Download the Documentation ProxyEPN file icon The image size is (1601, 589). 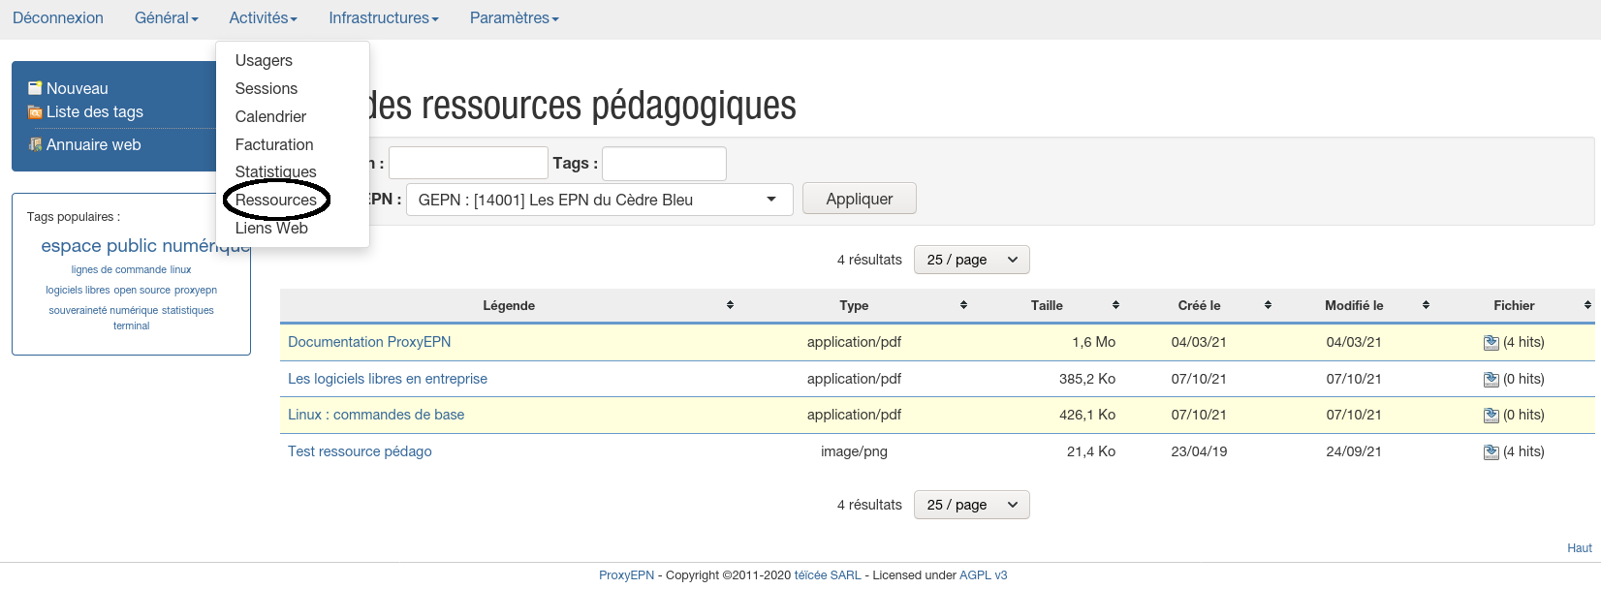[1491, 343]
